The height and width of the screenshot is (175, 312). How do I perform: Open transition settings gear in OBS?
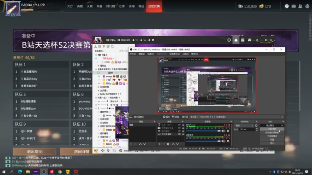pos(256,126)
